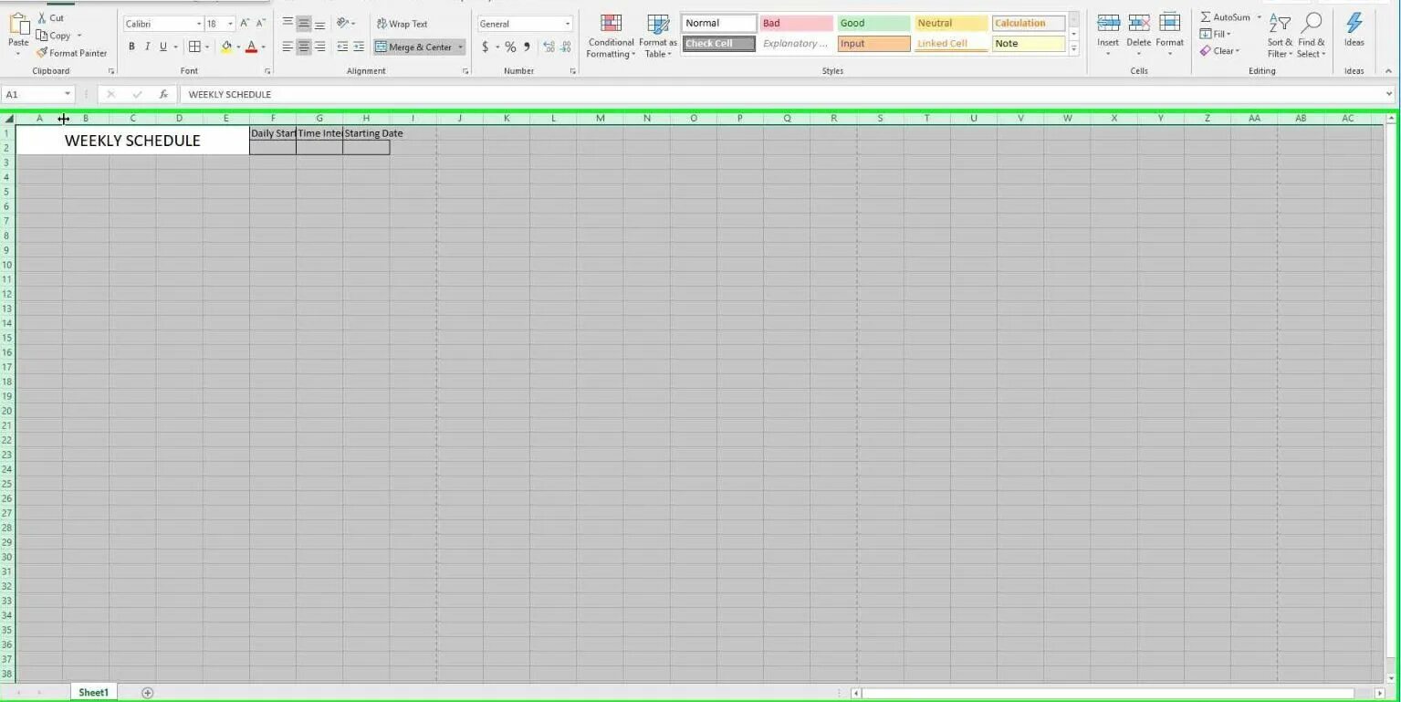Increase the font size
Image resolution: width=1401 pixels, height=702 pixels.
pos(245,24)
